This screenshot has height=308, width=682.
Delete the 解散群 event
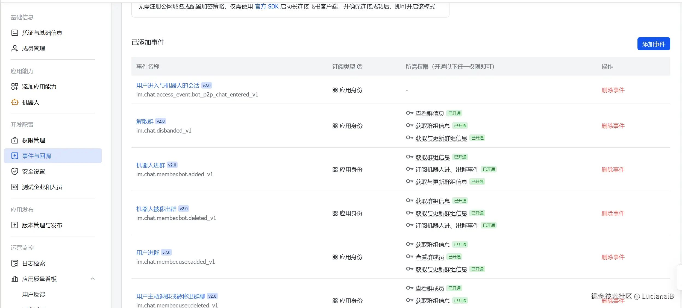click(x=613, y=126)
